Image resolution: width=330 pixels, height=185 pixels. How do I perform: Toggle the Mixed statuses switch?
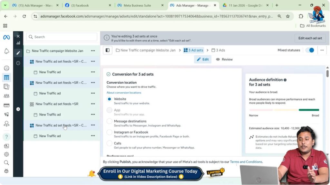tap(310, 50)
